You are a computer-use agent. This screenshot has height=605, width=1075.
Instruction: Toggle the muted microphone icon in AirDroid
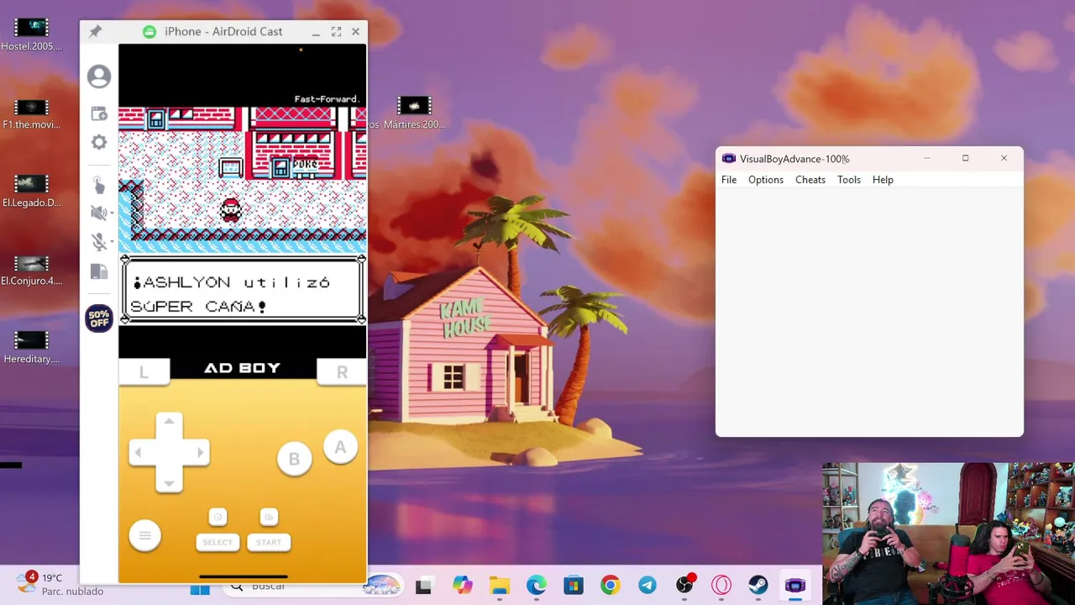coord(98,242)
